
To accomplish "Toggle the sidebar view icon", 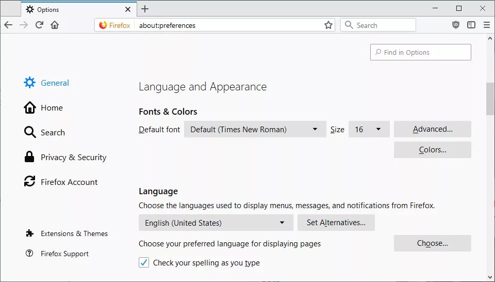I will [471, 25].
